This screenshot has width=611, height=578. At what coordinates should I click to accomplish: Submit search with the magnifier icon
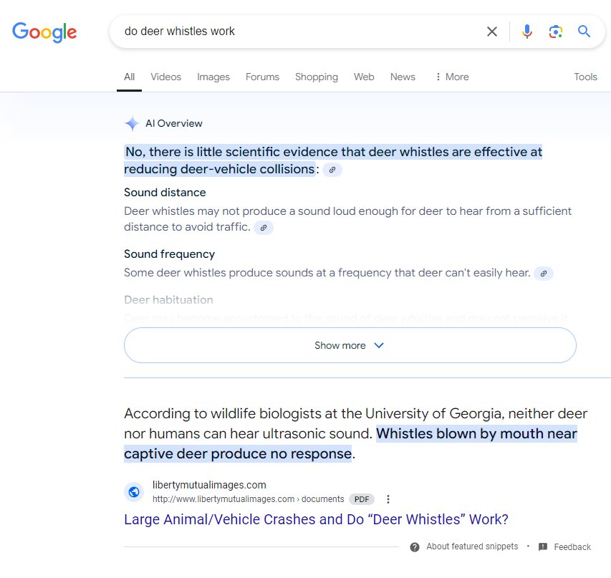pos(584,32)
